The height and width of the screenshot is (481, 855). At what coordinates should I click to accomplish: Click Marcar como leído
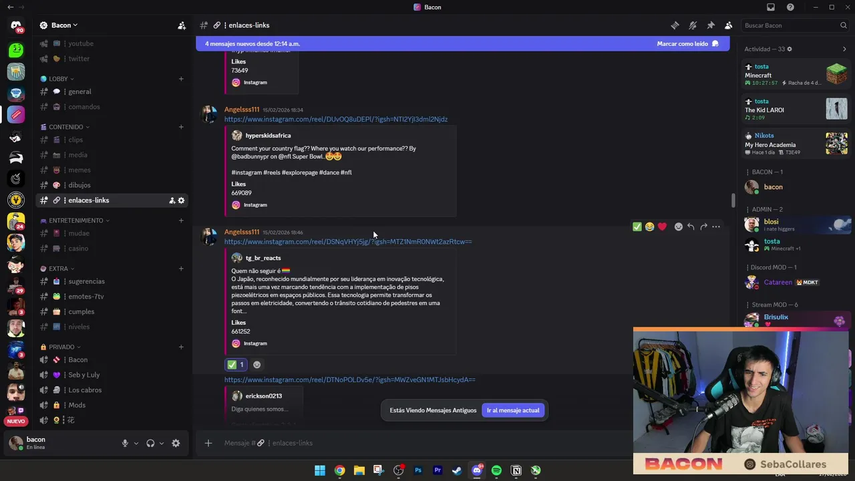tap(687, 43)
